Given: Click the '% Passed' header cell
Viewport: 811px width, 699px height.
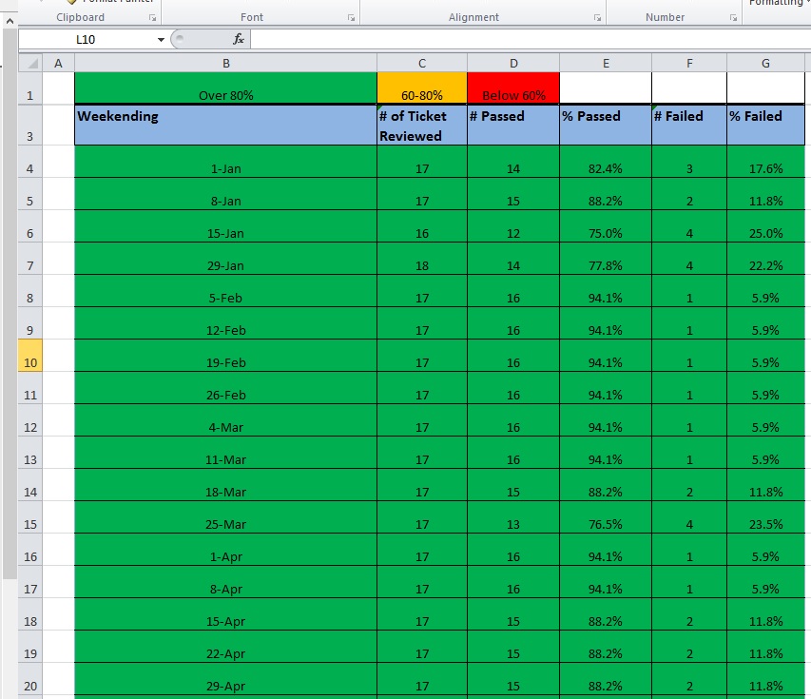Looking at the screenshot, I should (606, 126).
